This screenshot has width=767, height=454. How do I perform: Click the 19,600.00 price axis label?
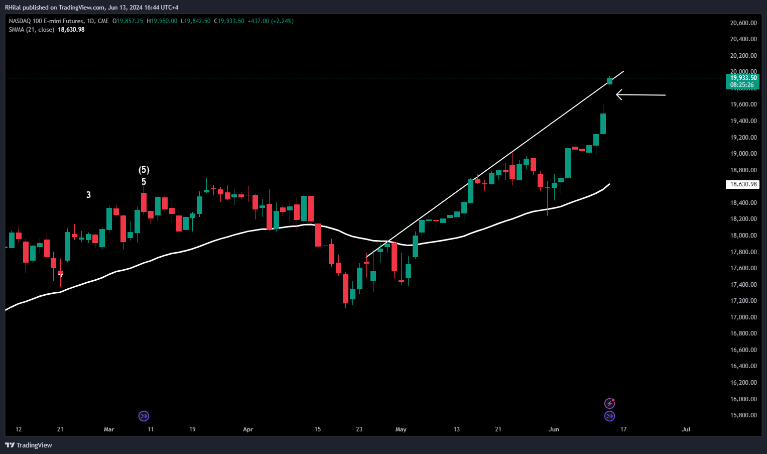[743, 104]
